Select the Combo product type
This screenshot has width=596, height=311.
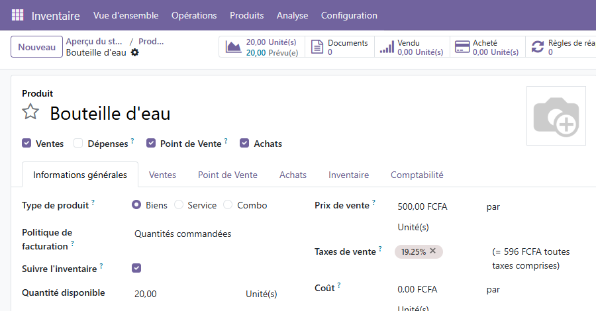[228, 204]
